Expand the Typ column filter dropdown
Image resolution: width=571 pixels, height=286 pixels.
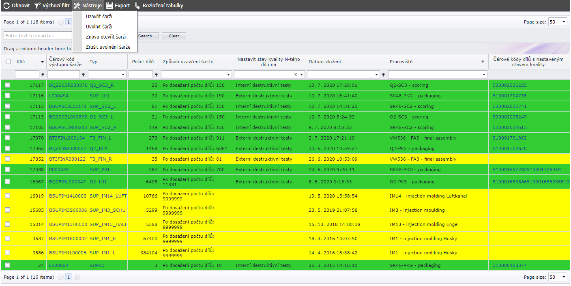(x=123, y=75)
